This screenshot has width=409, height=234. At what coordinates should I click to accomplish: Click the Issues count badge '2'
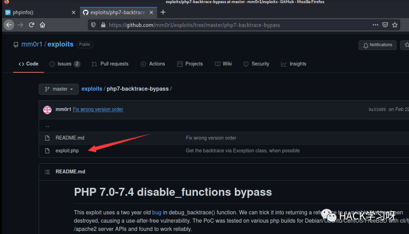point(77,64)
